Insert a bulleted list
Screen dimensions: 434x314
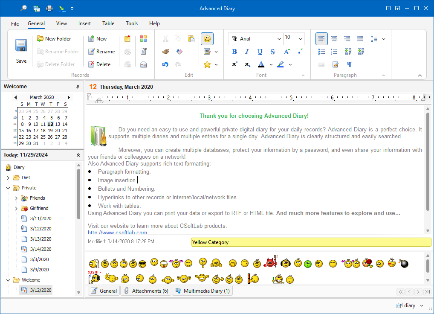pos(321,52)
